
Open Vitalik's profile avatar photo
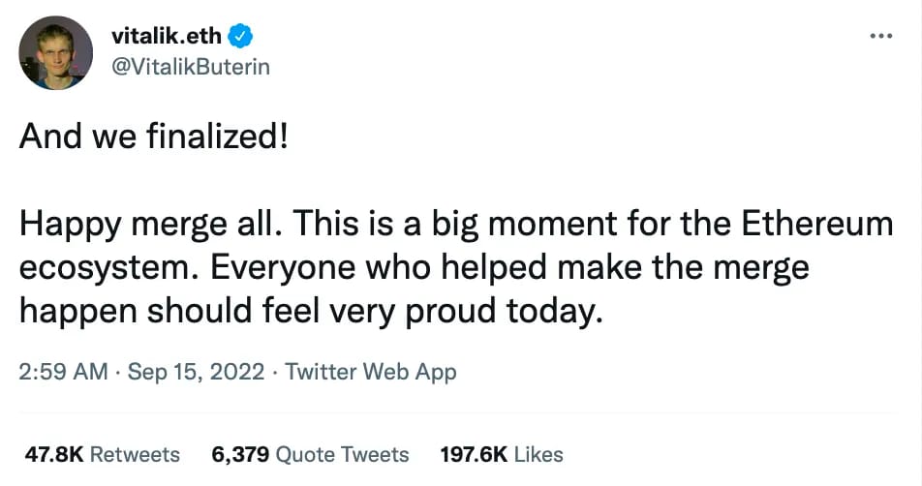click(x=56, y=53)
